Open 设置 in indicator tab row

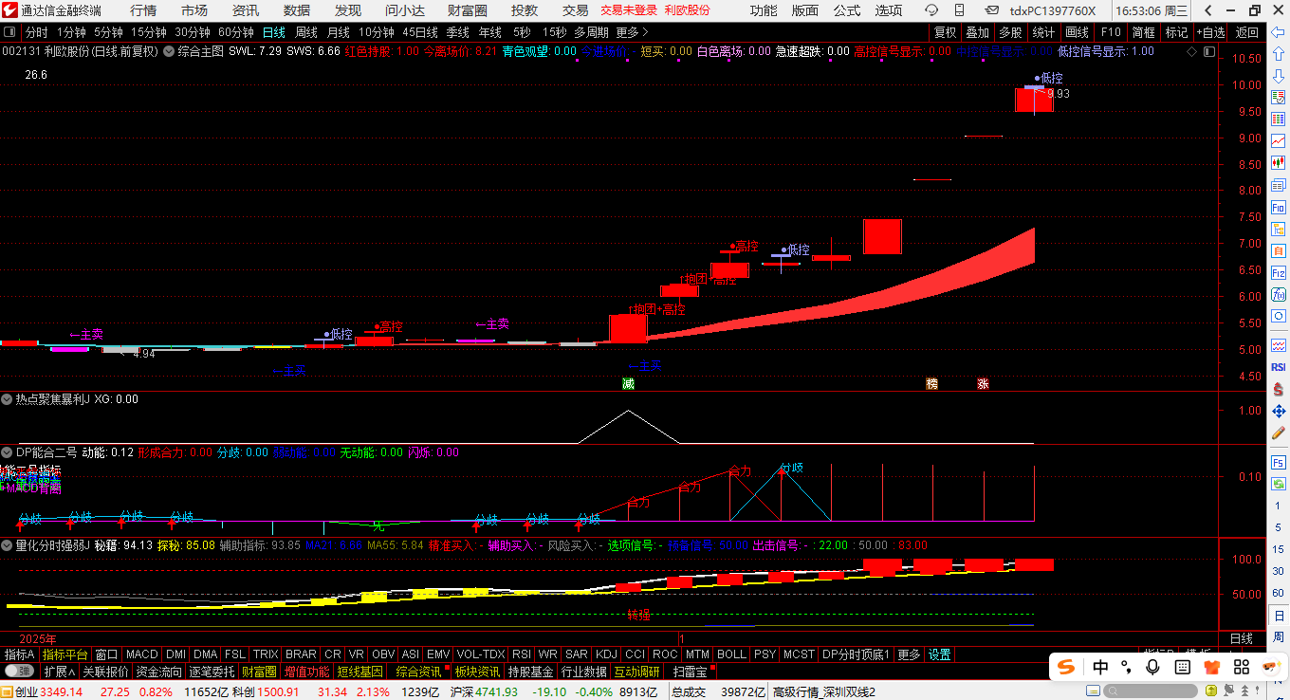(939, 654)
